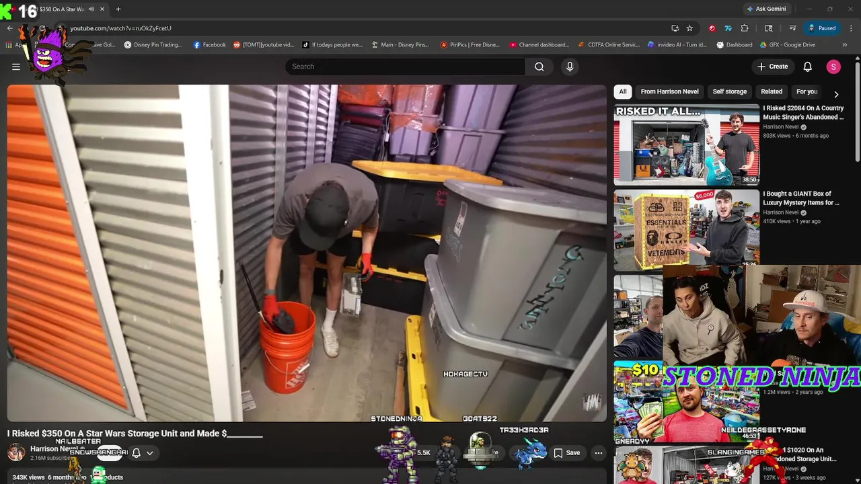Open the 'If todays people we...' bookmark
This screenshot has width=861, height=484.
point(332,45)
